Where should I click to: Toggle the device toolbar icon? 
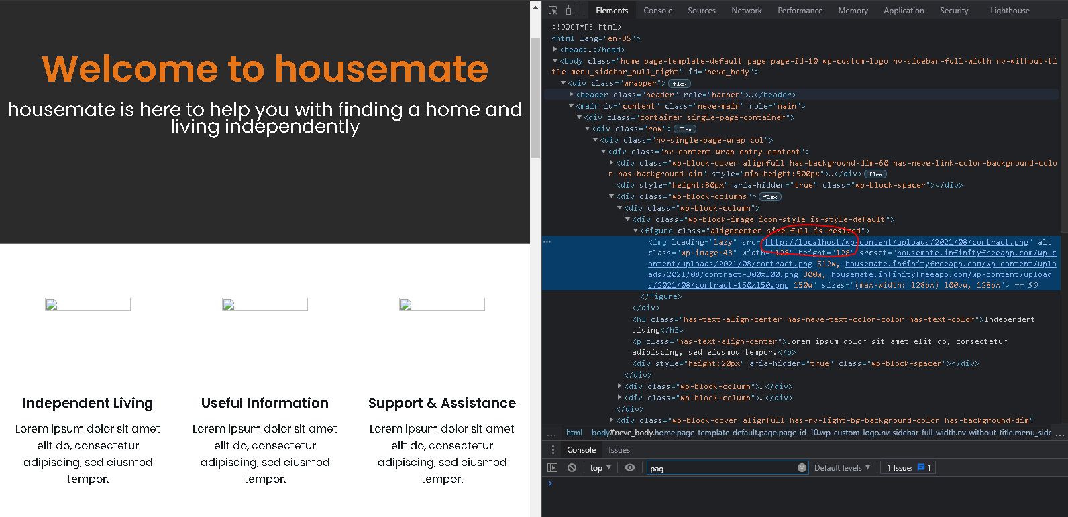click(x=571, y=11)
